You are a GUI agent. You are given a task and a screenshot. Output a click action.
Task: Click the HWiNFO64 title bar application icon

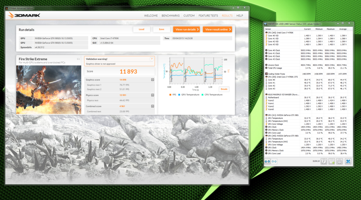pyautogui.click(x=265, y=24)
